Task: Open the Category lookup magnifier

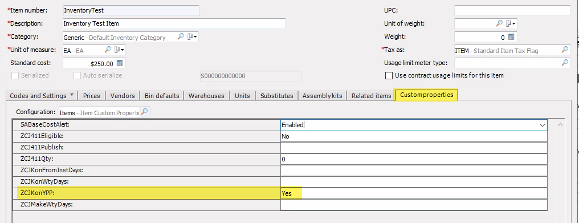Action: pos(181,37)
